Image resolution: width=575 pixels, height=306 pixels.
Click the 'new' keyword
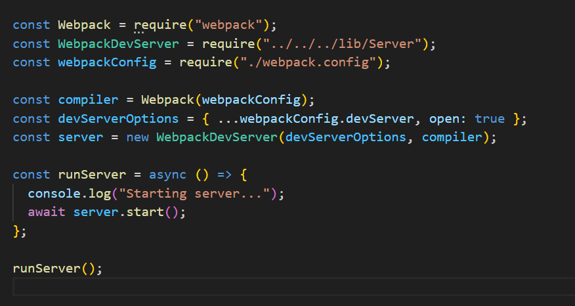click(x=138, y=137)
